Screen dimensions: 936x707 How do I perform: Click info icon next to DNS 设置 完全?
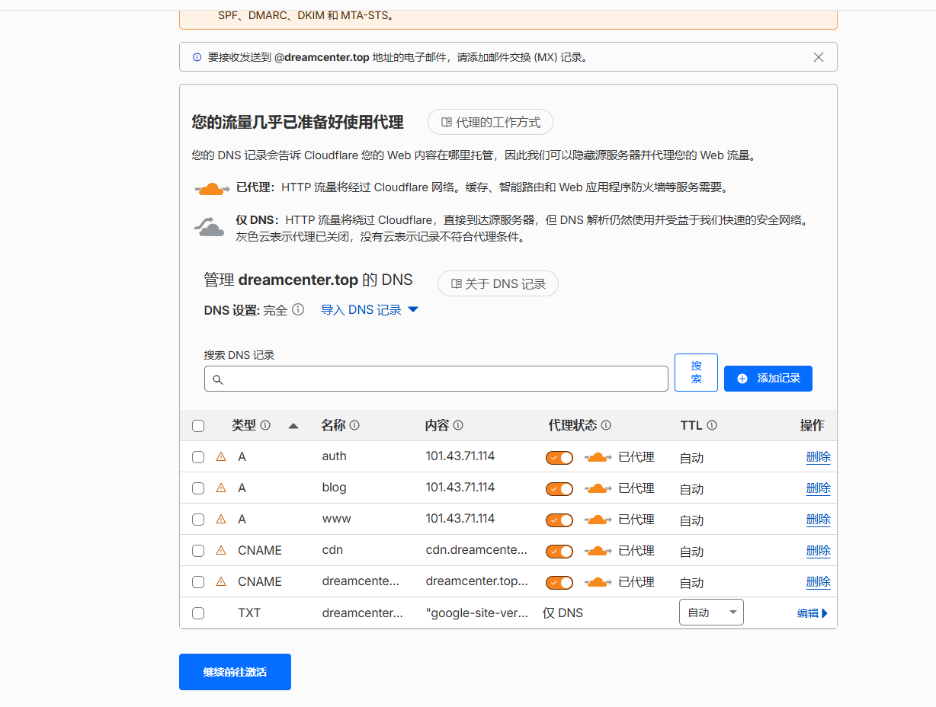click(298, 309)
